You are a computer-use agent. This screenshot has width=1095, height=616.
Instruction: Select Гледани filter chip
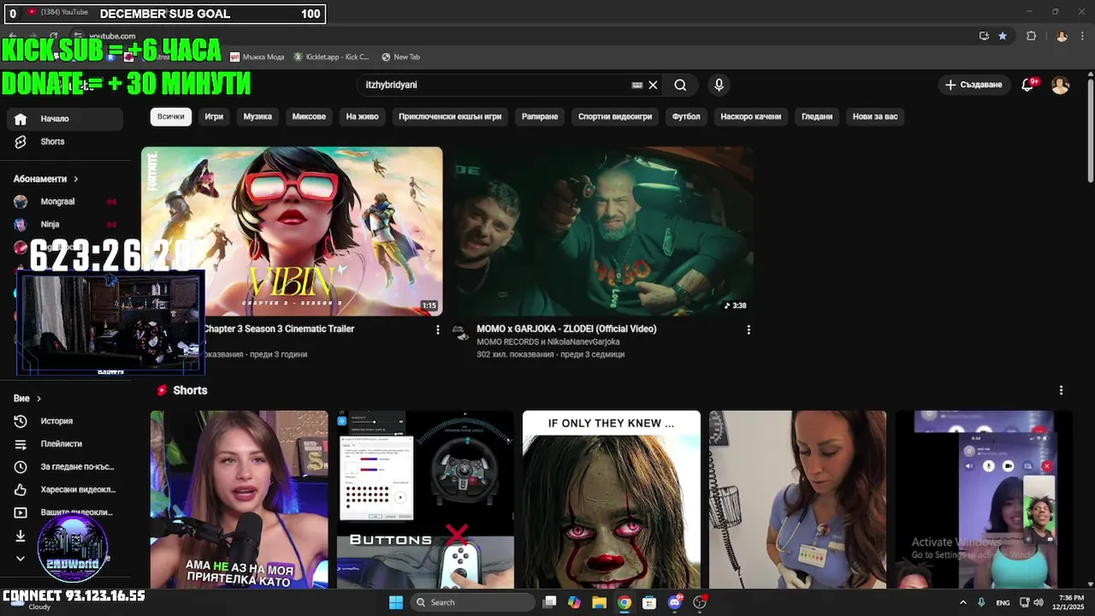pyautogui.click(x=817, y=116)
